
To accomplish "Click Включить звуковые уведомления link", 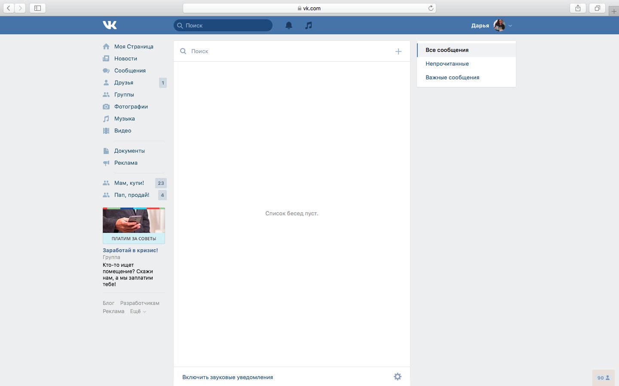I will pyautogui.click(x=227, y=377).
